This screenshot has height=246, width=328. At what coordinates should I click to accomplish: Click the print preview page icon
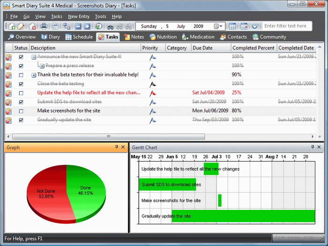click(55, 26)
